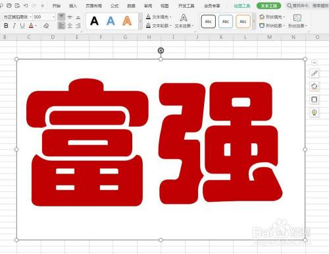
Task: Open the text effects group dialog launcher
Action: tap(195, 32)
